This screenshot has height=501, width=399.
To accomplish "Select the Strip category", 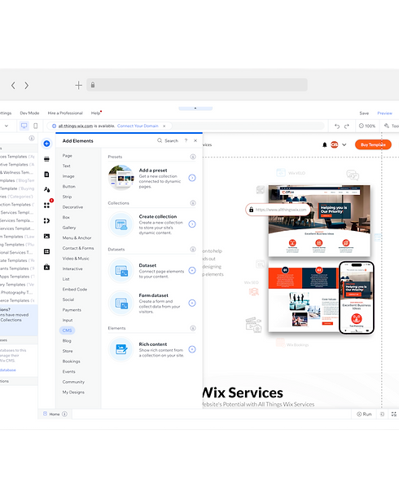I will tap(67, 197).
